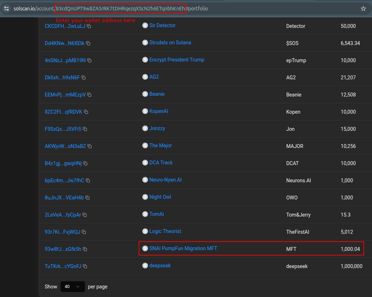The height and width of the screenshot is (297, 372).
Task: Select the epTrump symbol cell
Action: pyautogui.click(x=296, y=61)
